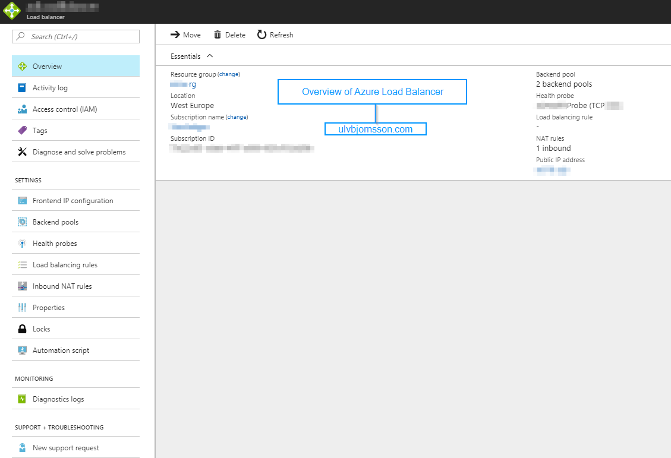Open Inbound NAT rules settings
This screenshot has width=671, height=458.
point(75,286)
